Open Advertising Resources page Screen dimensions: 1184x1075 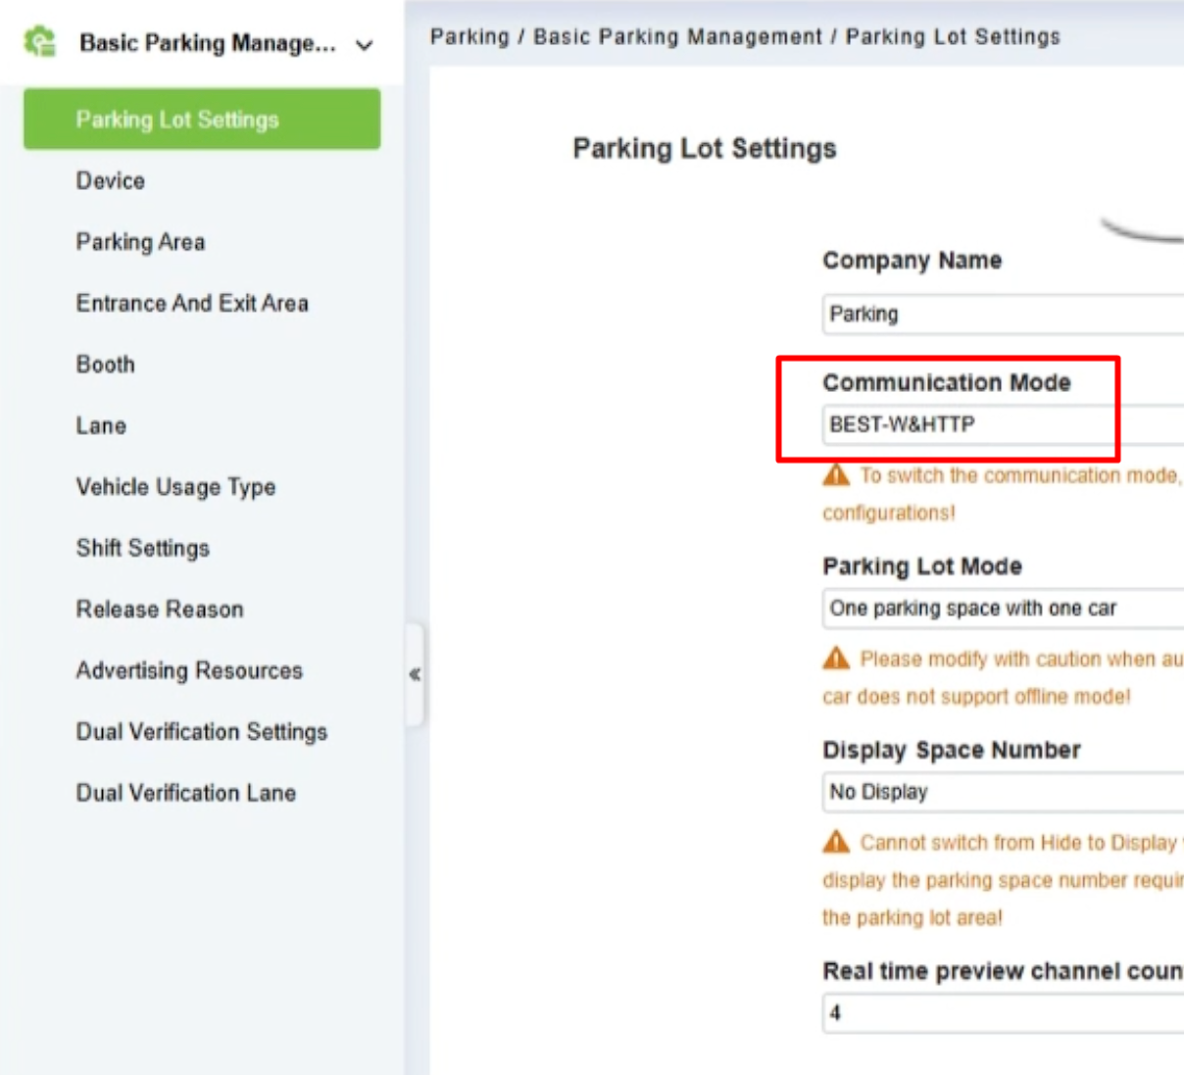click(190, 670)
